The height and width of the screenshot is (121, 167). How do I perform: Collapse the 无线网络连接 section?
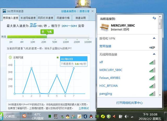pyautogui.click(x=154, y=54)
